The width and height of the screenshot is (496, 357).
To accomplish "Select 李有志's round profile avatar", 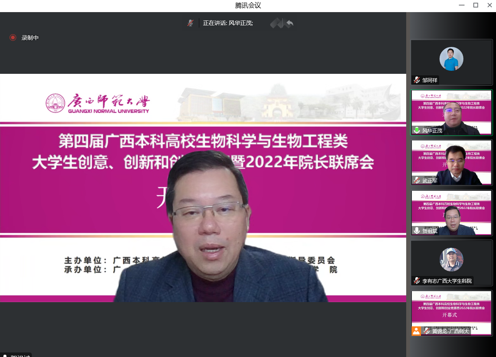I will (451, 259).
